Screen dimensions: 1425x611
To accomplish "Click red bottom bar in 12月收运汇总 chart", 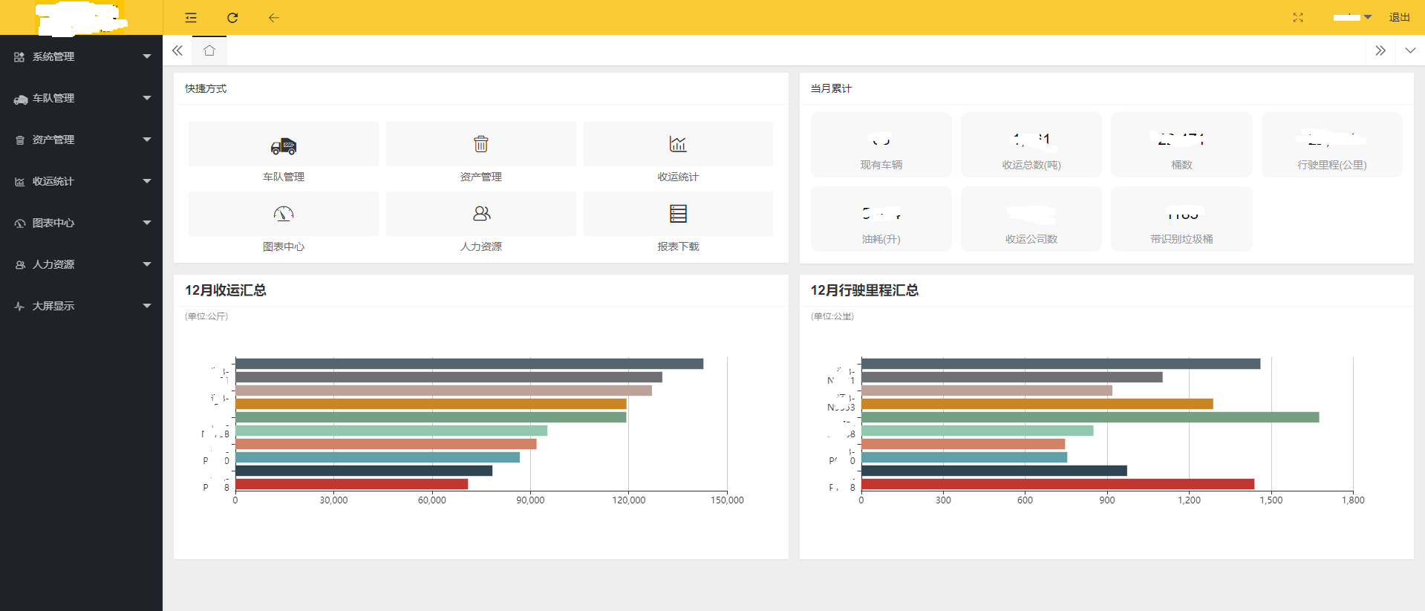I will tap(352, 484).
